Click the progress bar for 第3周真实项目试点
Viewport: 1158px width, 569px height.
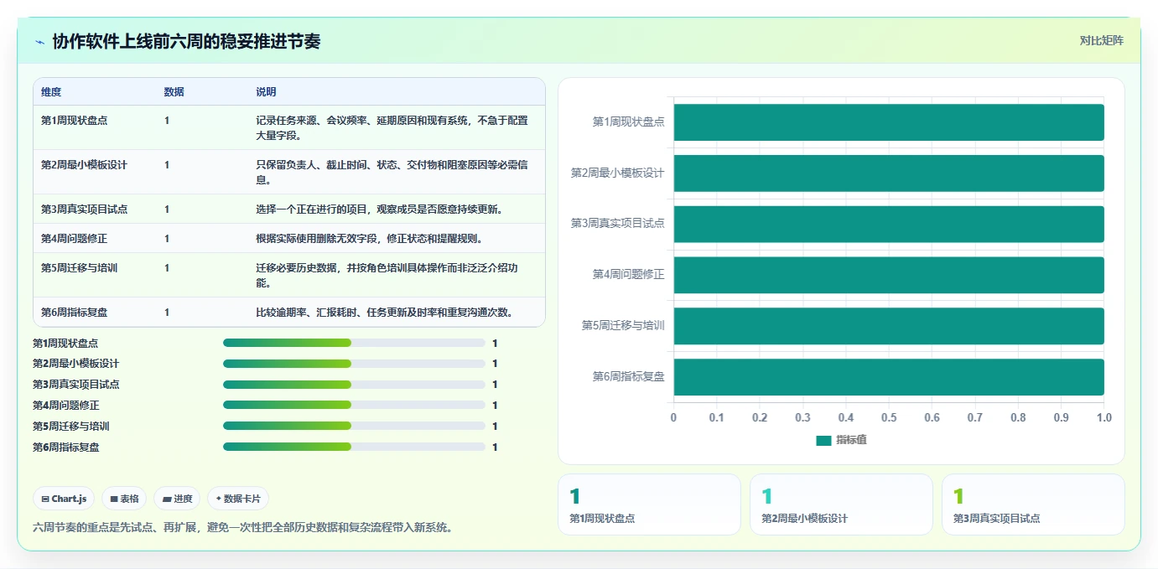coord(354,385)
